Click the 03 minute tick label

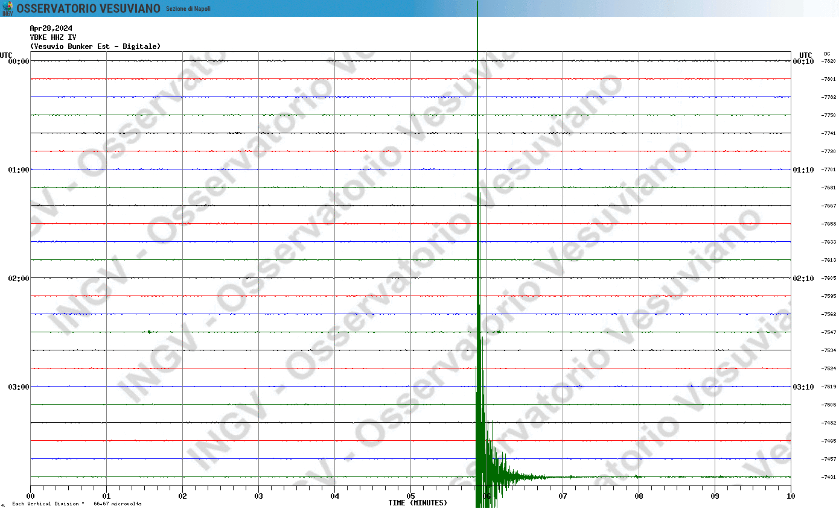[258, 496]
